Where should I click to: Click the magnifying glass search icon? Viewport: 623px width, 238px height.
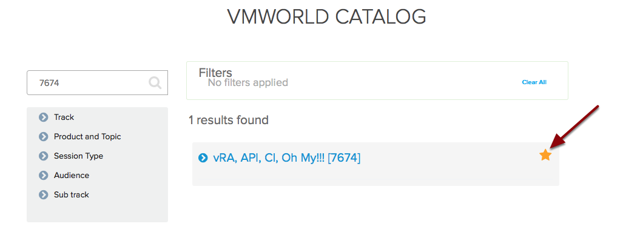tap(155, 83)
